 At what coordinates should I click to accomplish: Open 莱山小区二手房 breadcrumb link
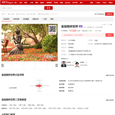[x=31, y=14]
